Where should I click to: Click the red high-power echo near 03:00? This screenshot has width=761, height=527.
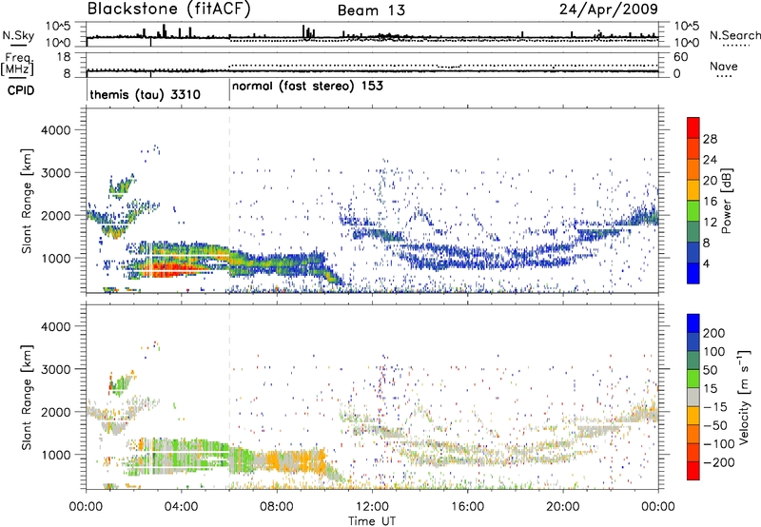[x=171, y=268]
